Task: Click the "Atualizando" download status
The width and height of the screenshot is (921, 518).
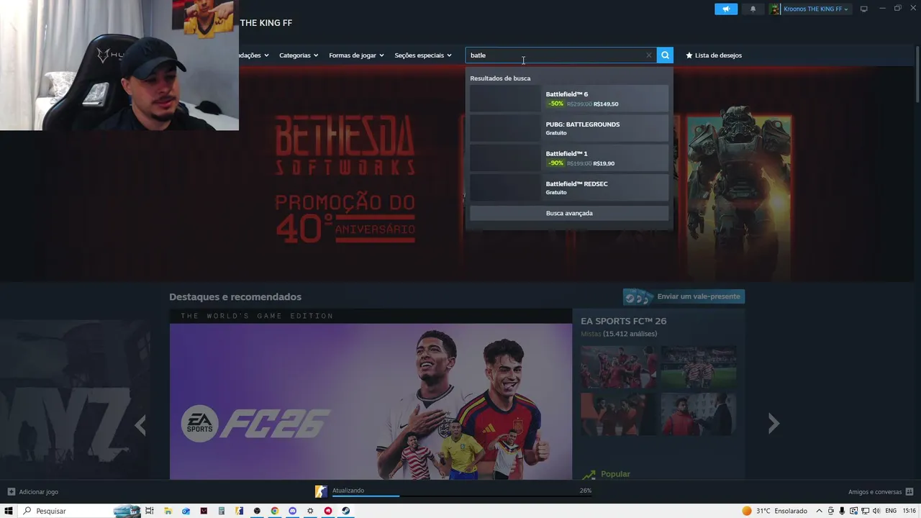Action: coord(348,491)
